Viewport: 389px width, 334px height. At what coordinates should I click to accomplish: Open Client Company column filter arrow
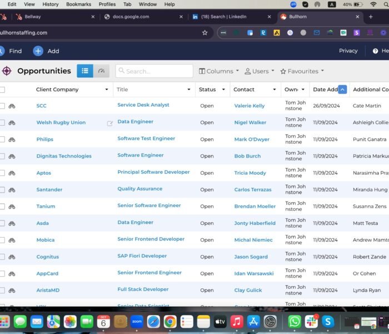click(x=107, y=90)
